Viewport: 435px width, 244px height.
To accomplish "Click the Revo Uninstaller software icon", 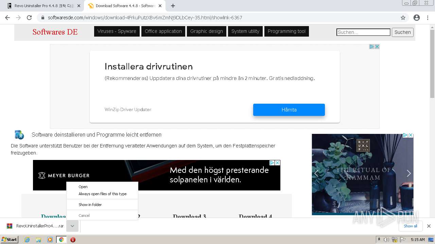I will click(19, 135).
